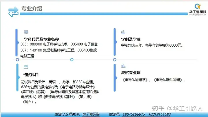Click the line starting with 307：140100
Image resolution: width=208 pixels, height=117 pixels.
click(x=59, y=50)
